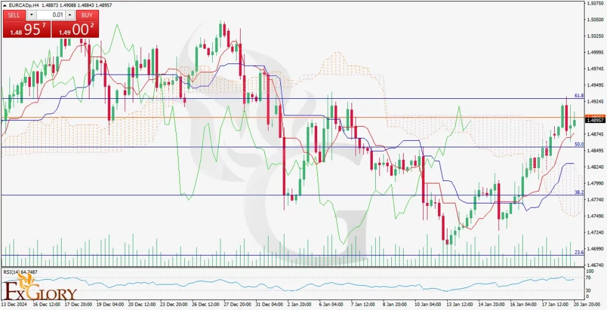Image resolution: width=607 pixels, height=310 pixels.
Task: Click the 1.49245 price axis label
Action: pos(596,102)
